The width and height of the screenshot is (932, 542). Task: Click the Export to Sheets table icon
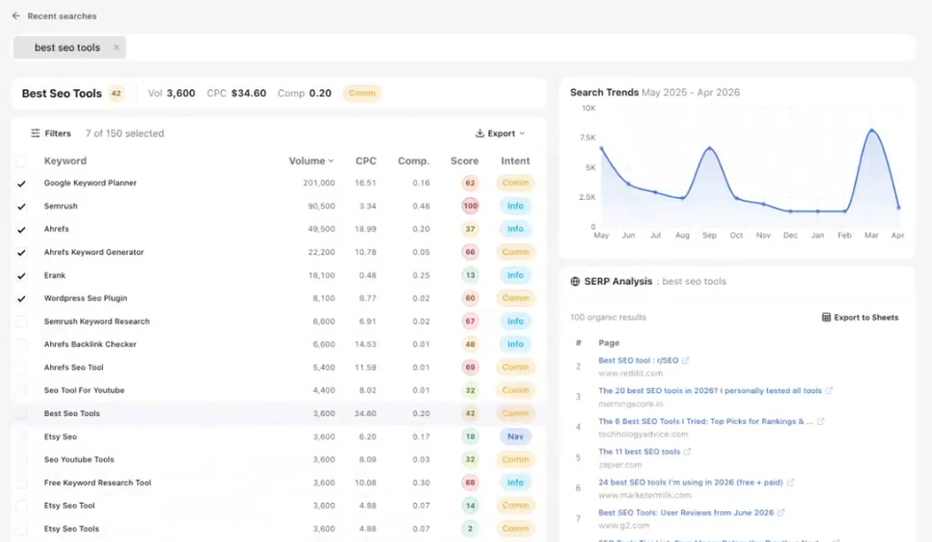826,317
